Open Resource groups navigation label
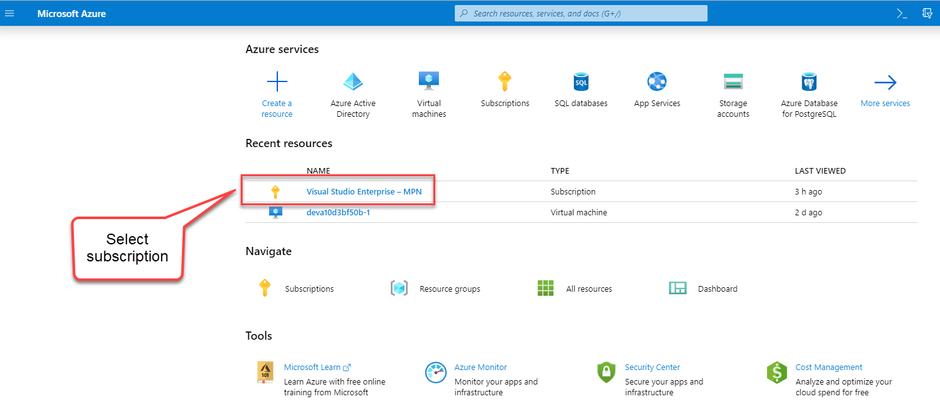The image size is (940, 418). point(450,289)
